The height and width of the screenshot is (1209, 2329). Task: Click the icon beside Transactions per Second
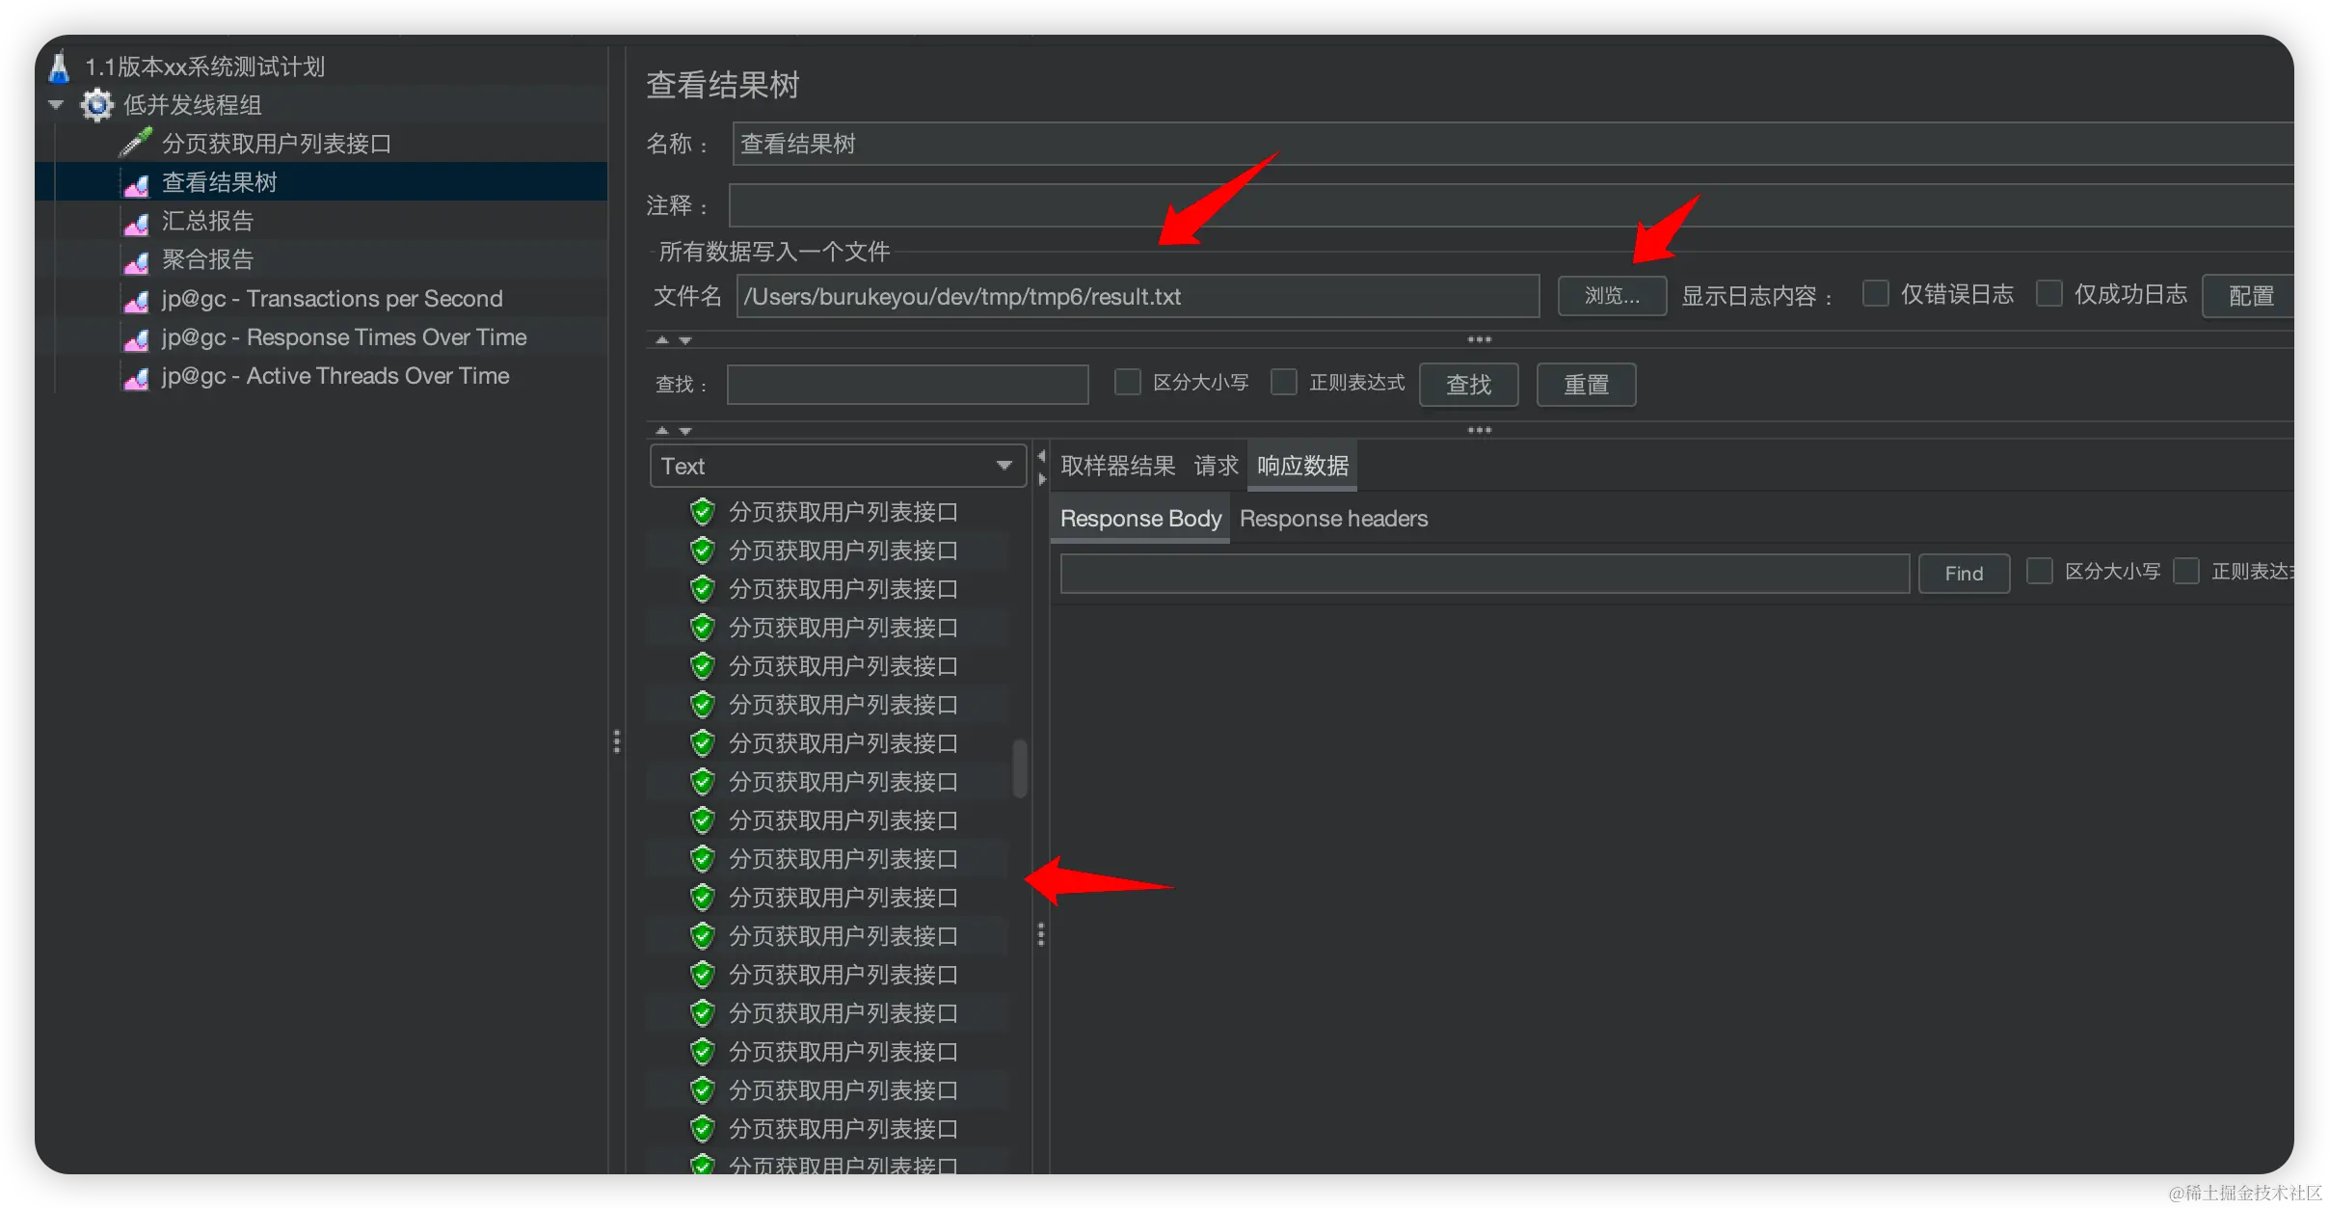point(136,300)
